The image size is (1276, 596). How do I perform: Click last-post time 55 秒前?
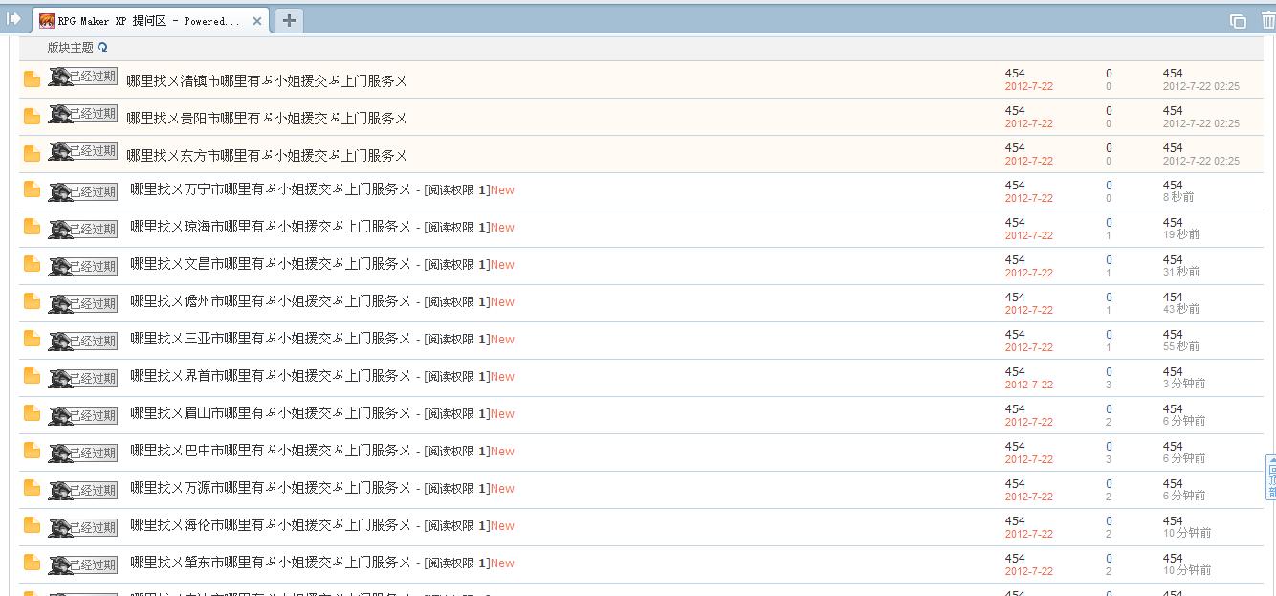[1181, 346]
